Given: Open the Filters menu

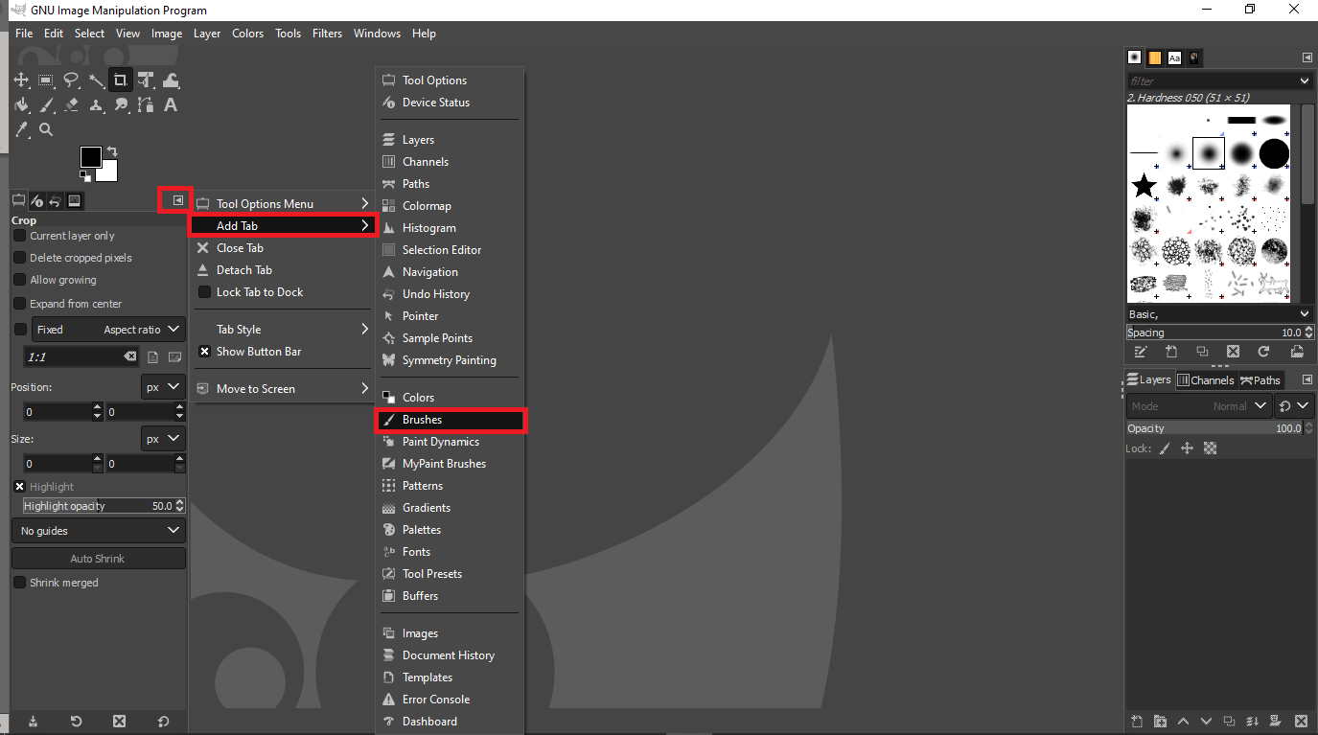Looking at the screenshot, I should tap(327, 33).
